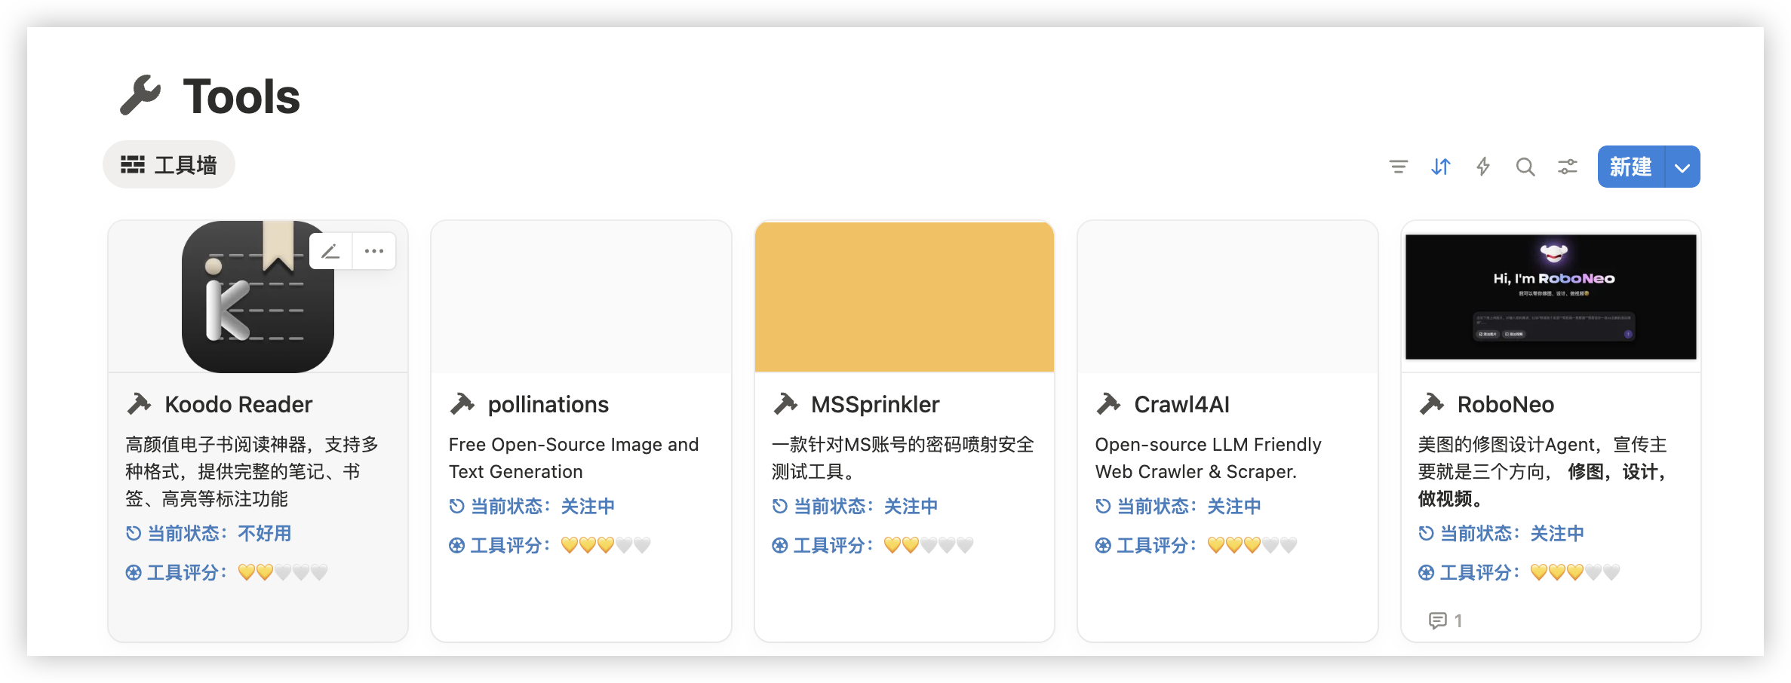Click the sort arrows icon
This screenshot has width=1791, height=683.
coord(1441,167)
